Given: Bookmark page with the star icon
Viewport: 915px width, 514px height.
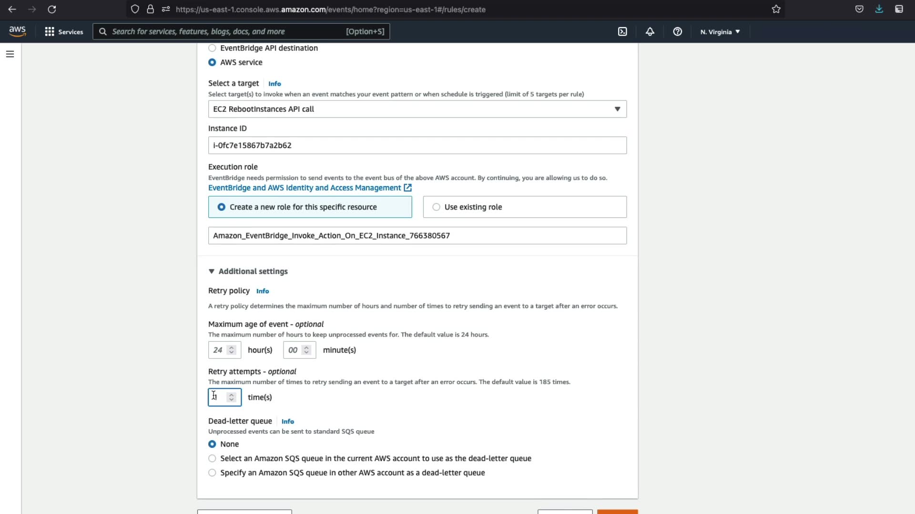Looking at the screenshot, I should [x=776, y=9].
